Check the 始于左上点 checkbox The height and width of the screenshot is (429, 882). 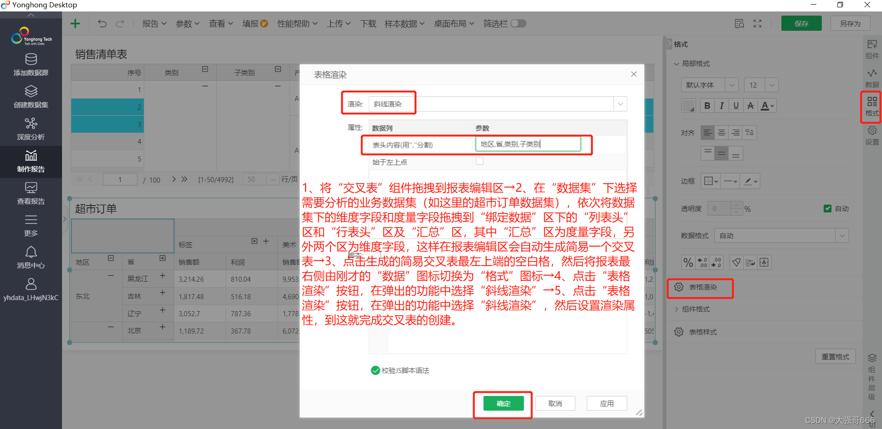(480, 161)
